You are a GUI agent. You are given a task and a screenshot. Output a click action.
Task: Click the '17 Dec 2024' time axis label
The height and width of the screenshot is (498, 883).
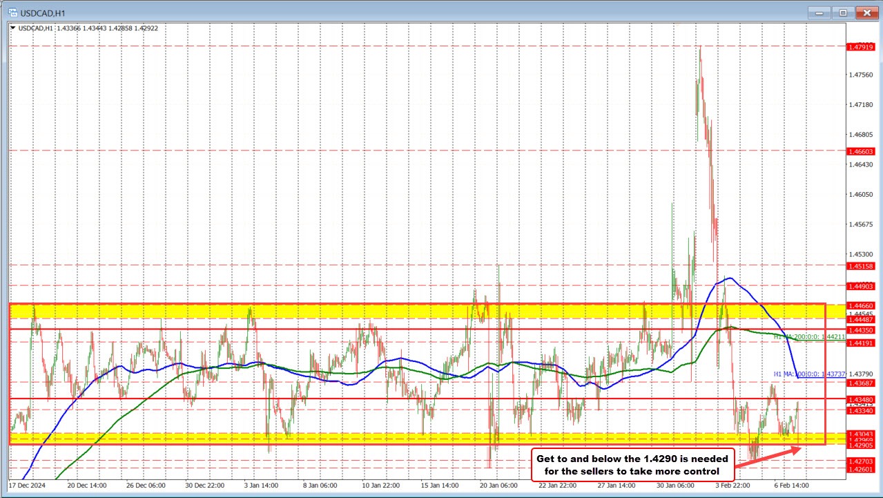click(28, 485)
